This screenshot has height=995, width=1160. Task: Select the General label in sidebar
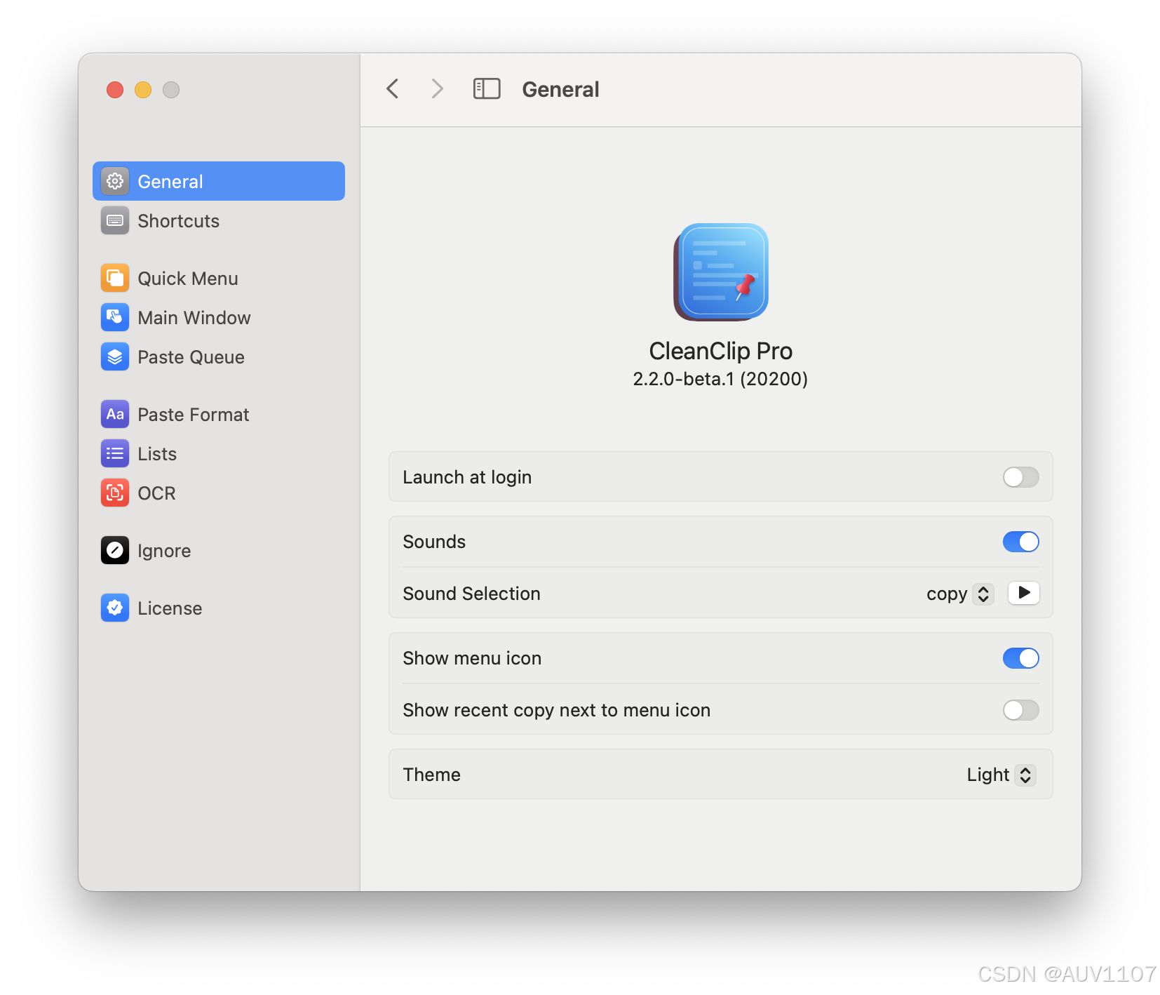[x=170, y=182]
